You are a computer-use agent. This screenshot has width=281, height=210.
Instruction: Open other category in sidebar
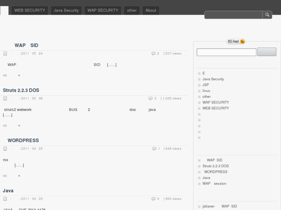(206, 97)
